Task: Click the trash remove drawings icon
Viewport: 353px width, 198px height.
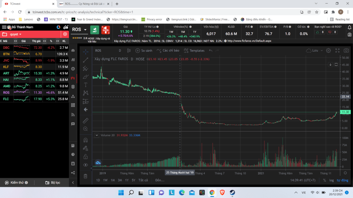Action: click(x=86, y=176)
